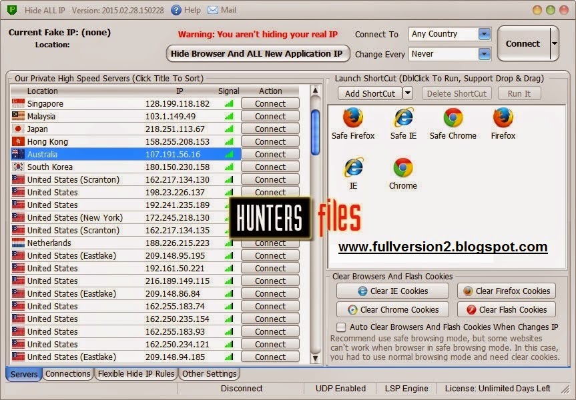Image resolution: width=576 pixels, height=400 pixels.
Task: Click the Singapore flag icon
Action: [18, 103]
